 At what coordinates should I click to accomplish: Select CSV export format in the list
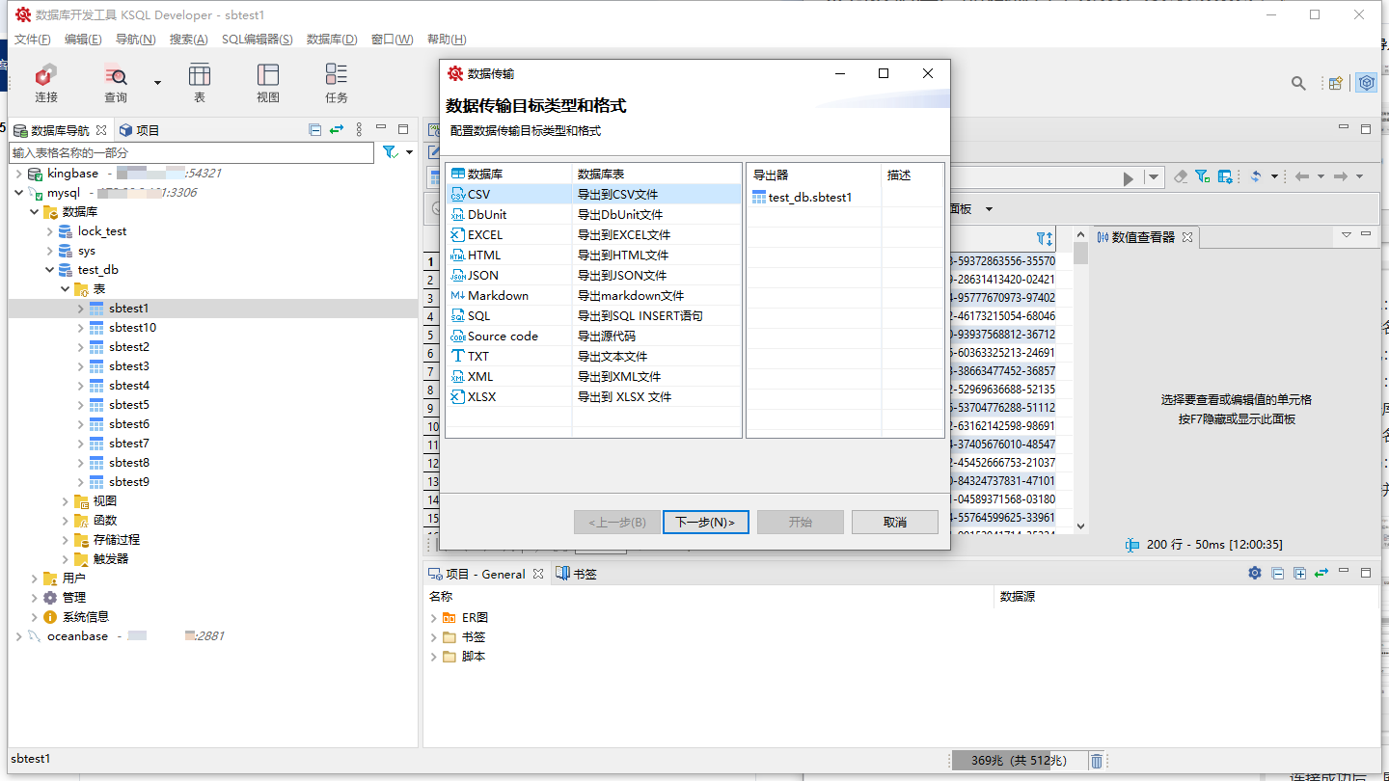[x=478, y=195]
